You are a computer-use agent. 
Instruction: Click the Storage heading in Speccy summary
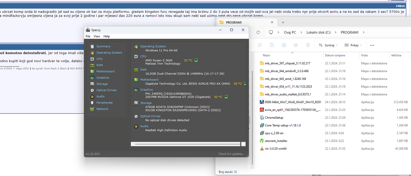[x=146, y=103]
